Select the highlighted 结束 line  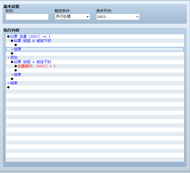pyautogui.click(x=95, y=49)
